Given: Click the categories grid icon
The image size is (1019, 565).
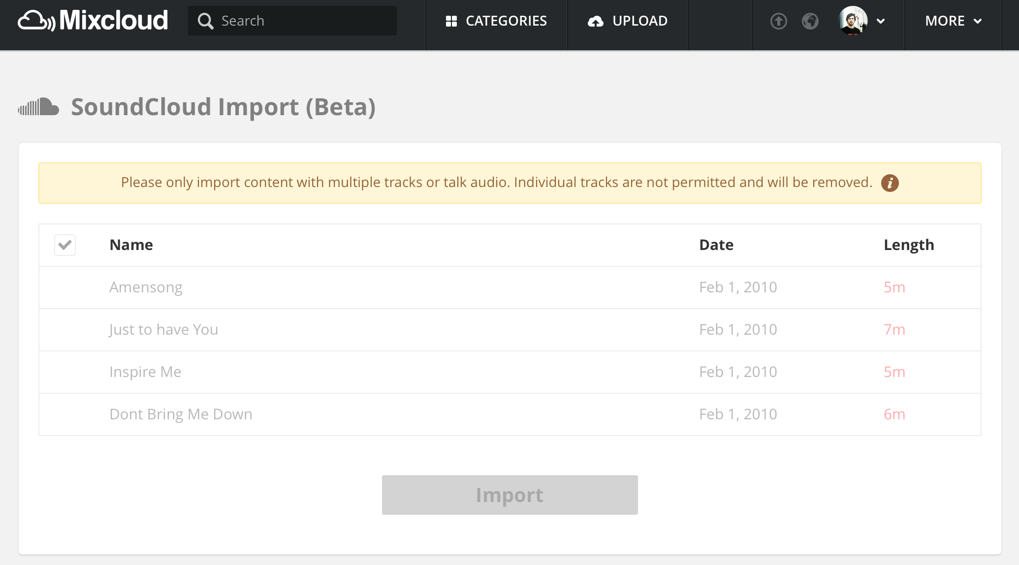Looking at the screenshot, I should [451, 21].
